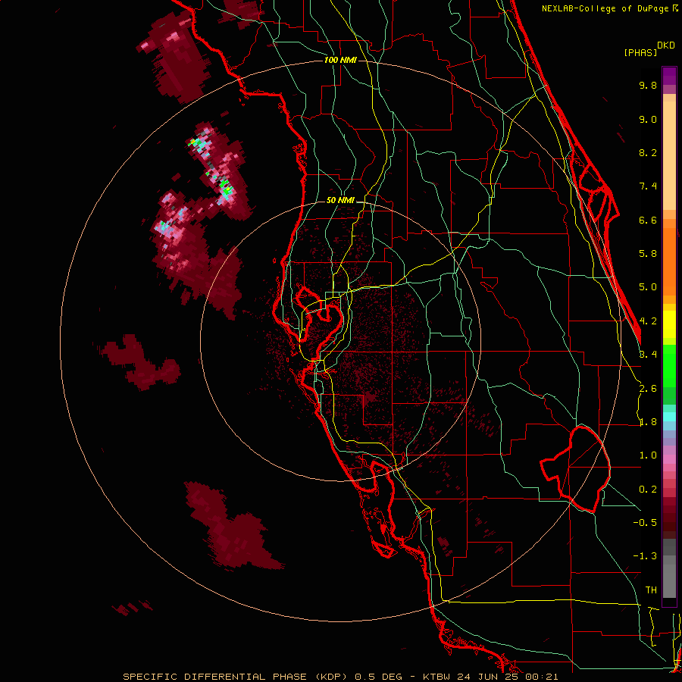Image resolution: width=682 pixels, height=682 pixels.
Task: Click the TH threshold label
Action: click(651, 590)
